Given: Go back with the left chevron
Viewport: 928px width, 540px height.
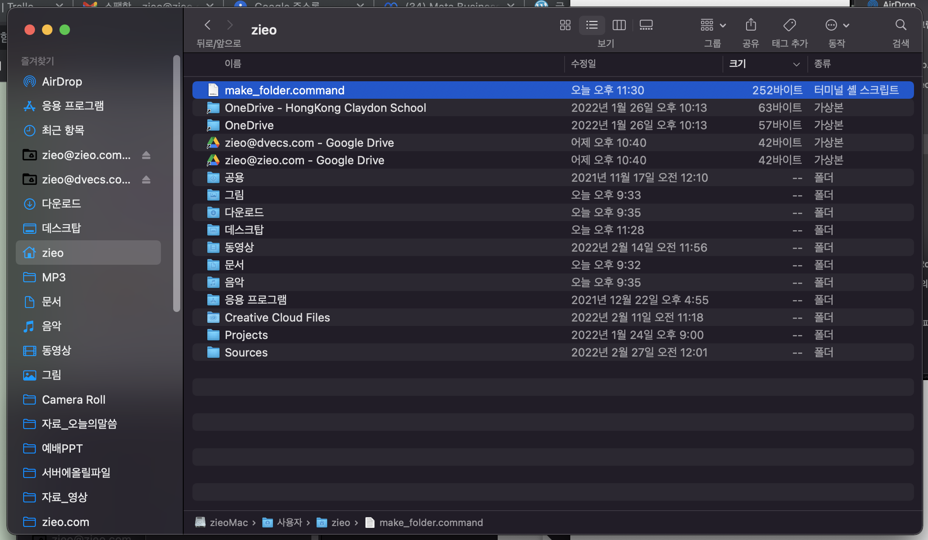Looking at the screenshot, I should pyautogui.click(x=208, y=25).
